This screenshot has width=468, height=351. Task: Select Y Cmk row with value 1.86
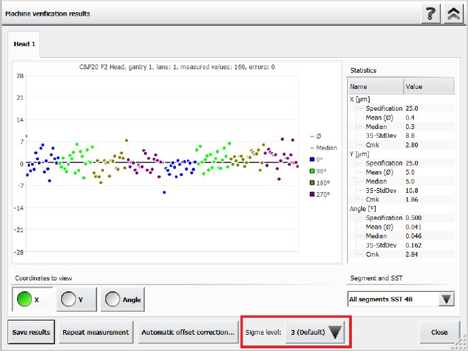[401, 200]
